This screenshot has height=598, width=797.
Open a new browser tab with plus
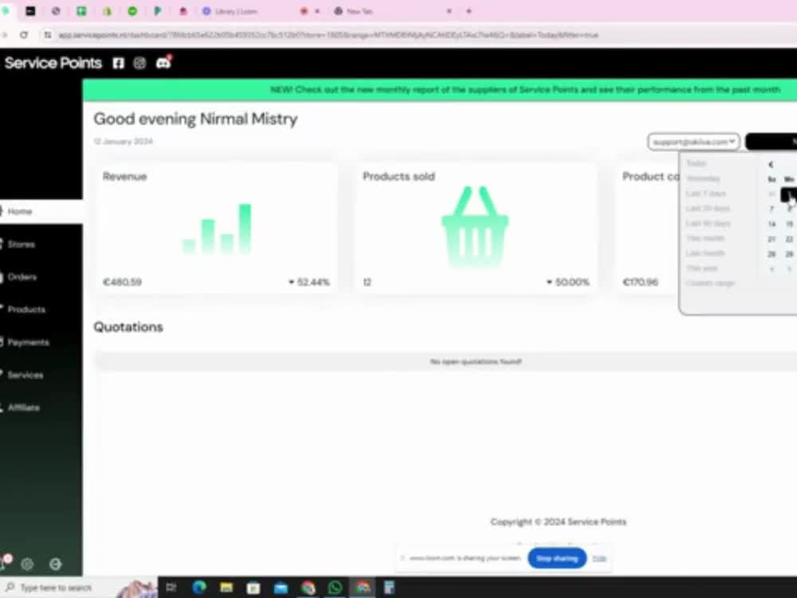coord(469,11)
